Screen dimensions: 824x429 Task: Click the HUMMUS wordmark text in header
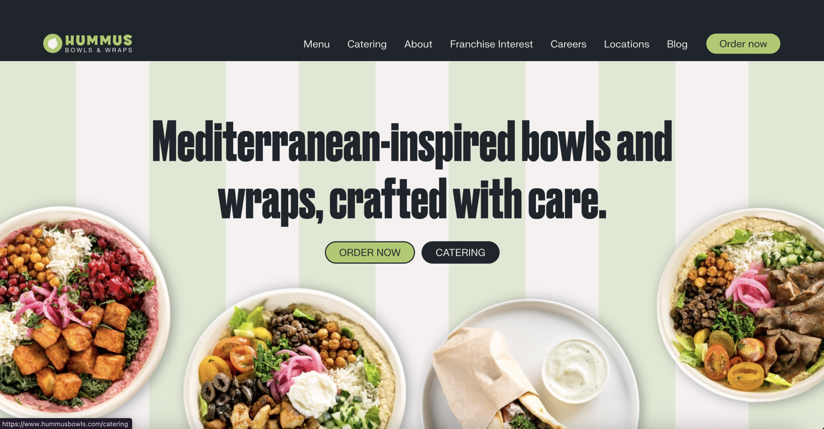(x=98, y=40)
